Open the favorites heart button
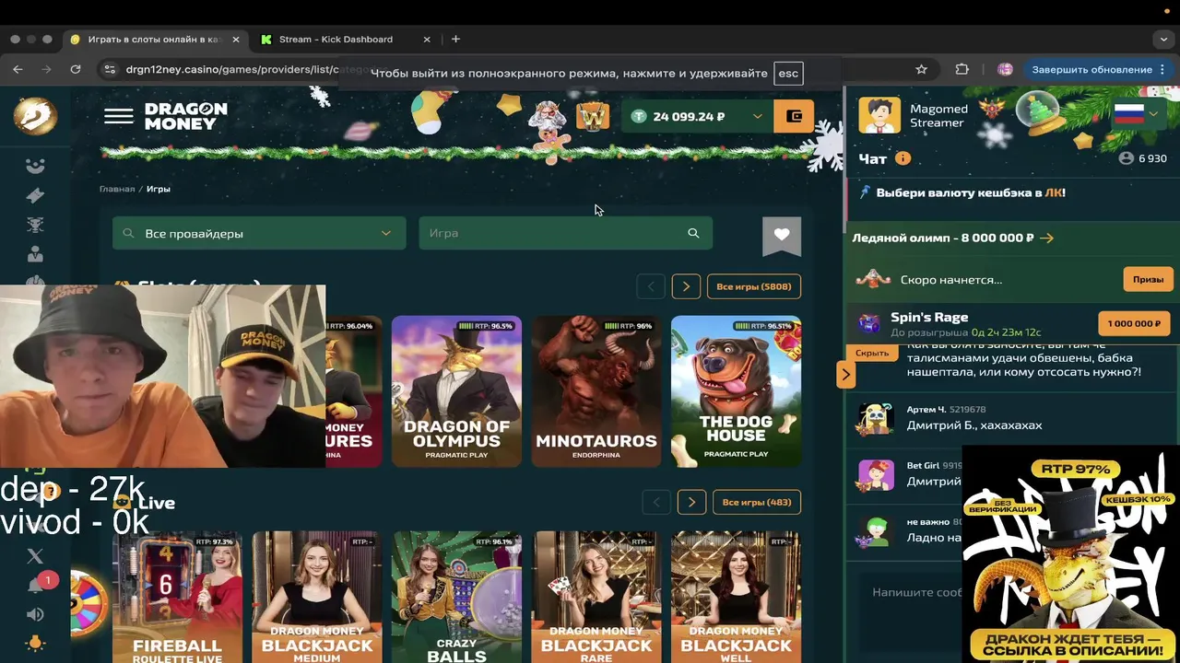 [x=782, y=236]
